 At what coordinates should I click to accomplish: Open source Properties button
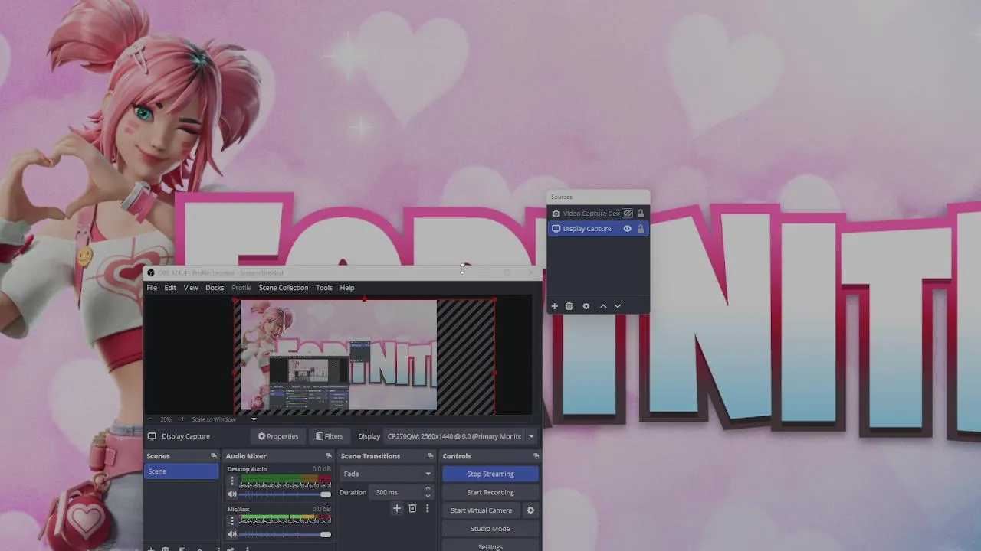pyautogui.click(x=278, y=436)
